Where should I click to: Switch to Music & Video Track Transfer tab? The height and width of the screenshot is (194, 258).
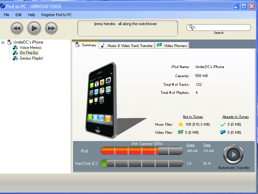[127, 46]
